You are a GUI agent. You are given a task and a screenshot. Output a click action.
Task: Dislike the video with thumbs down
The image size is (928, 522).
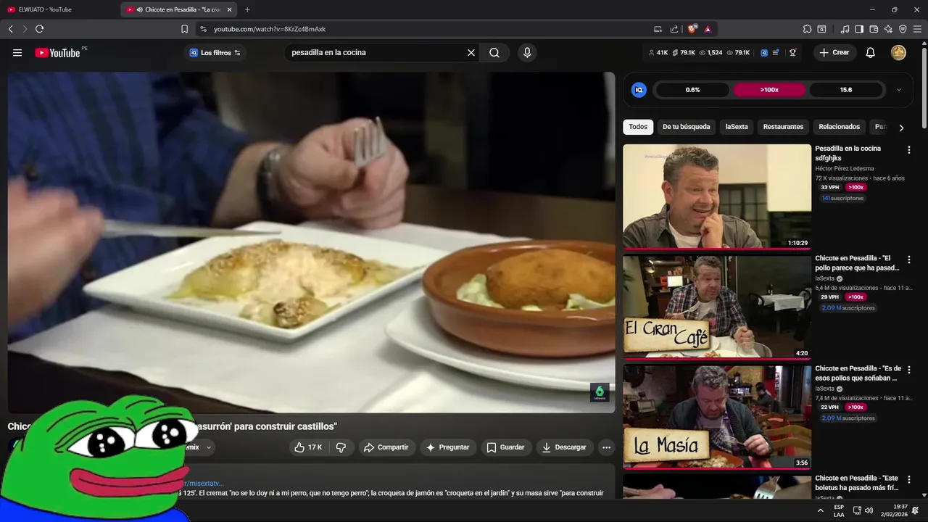[341, 447]
